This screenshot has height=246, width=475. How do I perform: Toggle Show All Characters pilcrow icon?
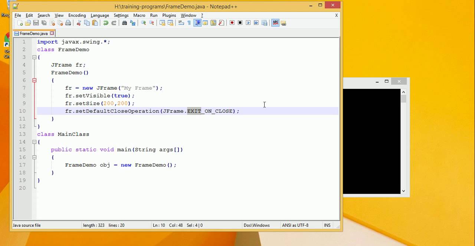pos(189,23)
